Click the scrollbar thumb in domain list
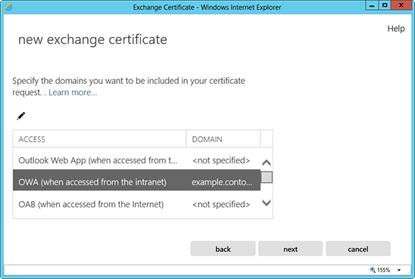The width and height of the screenshot is (415, 279). click(x=267, y=177)
